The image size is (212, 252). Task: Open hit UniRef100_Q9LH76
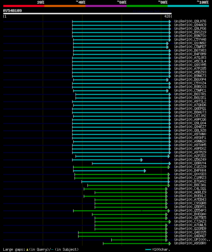190,21
